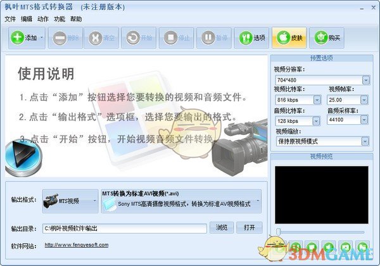
Task: Open the MTS视频 output format selector
Action: click(x=70, y=201)
